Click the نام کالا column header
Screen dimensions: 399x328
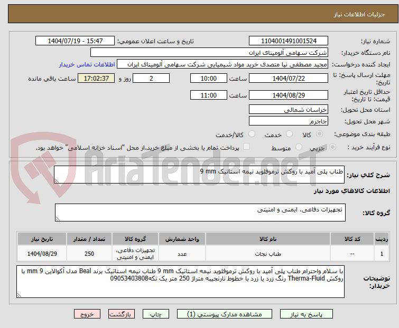[268, 239]
